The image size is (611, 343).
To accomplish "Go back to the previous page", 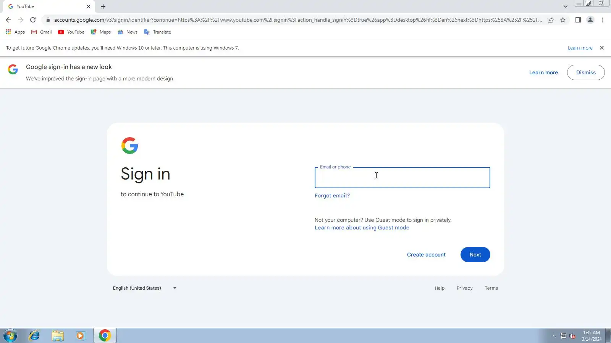I will (8, 20).
